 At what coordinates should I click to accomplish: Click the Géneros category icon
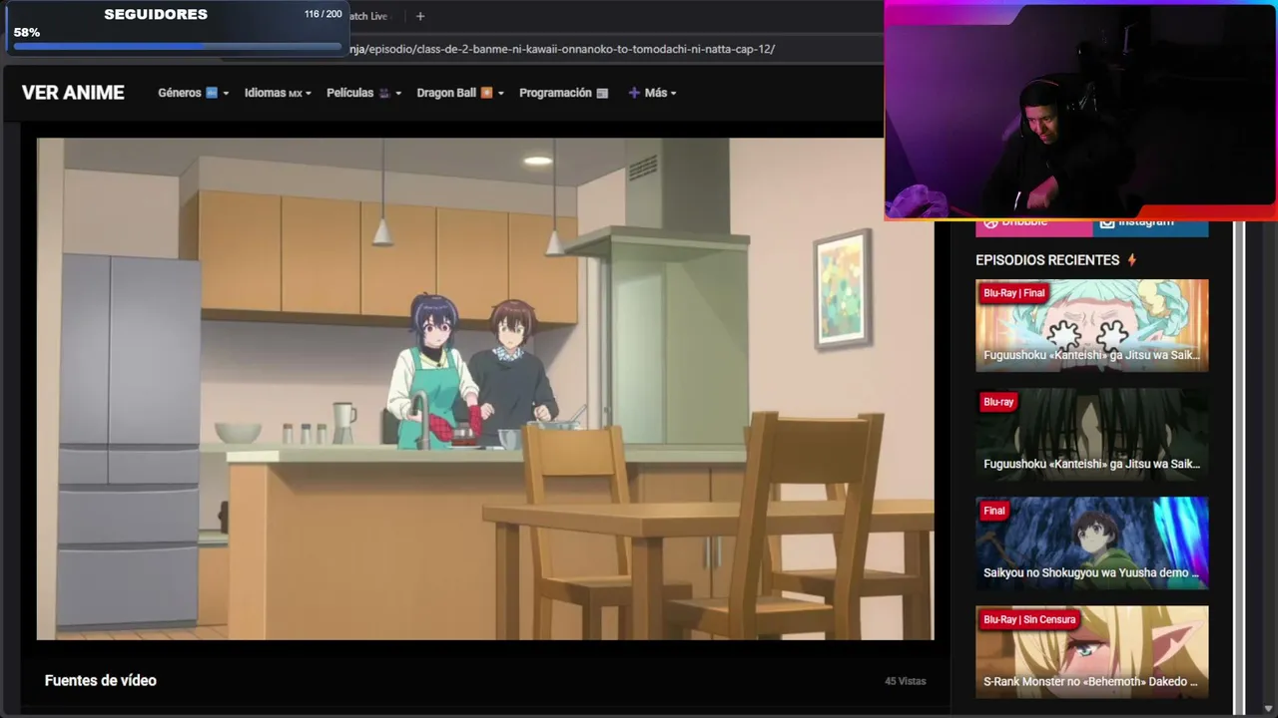pos(212,93)
